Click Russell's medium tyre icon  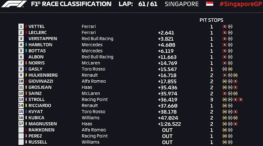click(x=225, y=142)
